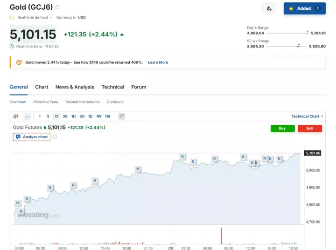Select the 15-minute chart interval

(56, 116)
